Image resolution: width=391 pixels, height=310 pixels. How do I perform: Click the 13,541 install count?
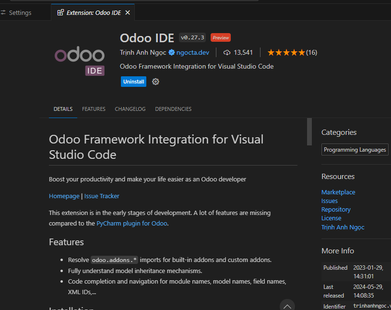(243, 53)
